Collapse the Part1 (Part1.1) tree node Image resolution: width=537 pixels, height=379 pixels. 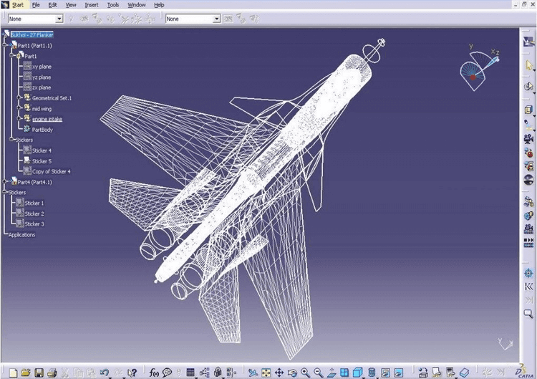(5, 45)
